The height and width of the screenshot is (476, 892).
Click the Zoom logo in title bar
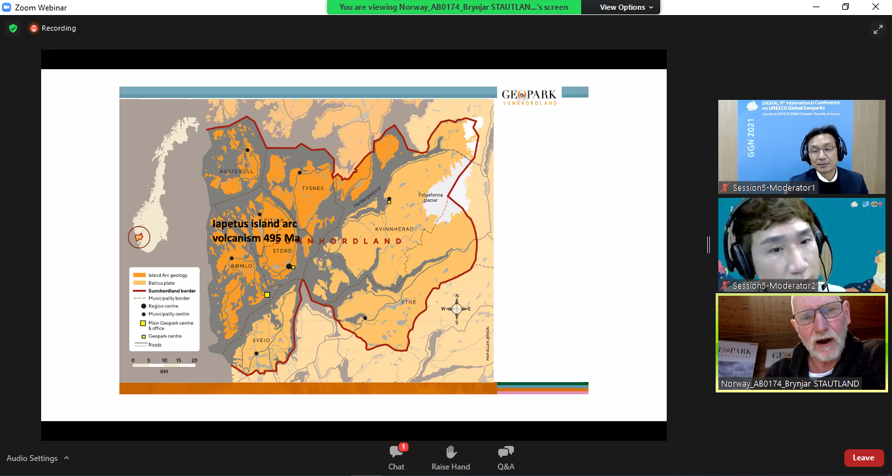click(x=7, y=7)
